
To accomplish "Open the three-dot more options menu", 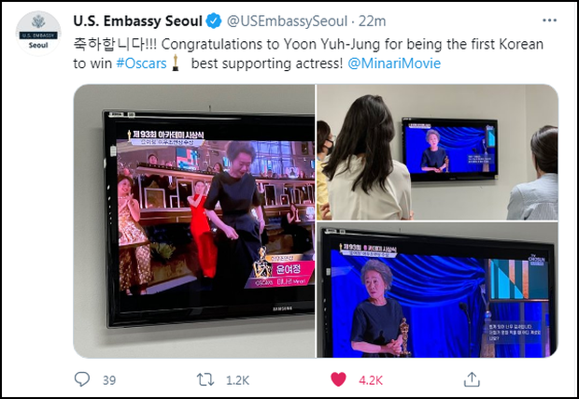I will [x=549, y=21].
